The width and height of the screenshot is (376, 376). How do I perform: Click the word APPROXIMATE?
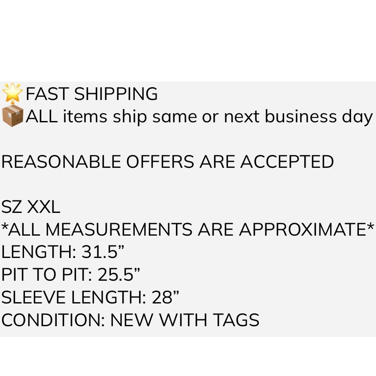point(303,229)
